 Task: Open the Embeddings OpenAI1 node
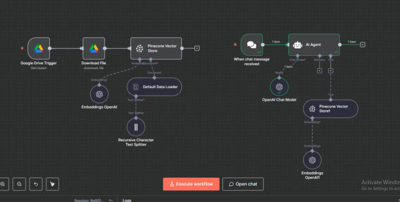tap(312, 160)
